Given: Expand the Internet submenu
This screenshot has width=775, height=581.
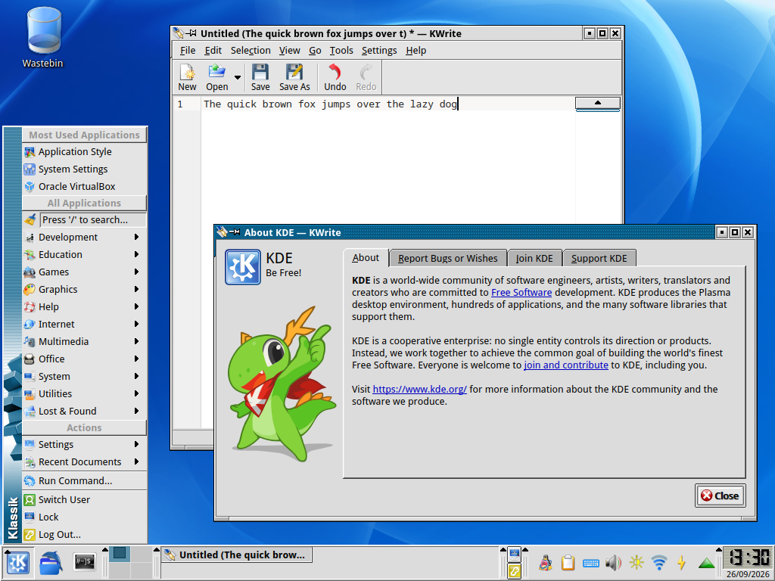Looking at the screenshot, I should pos(85,324).
